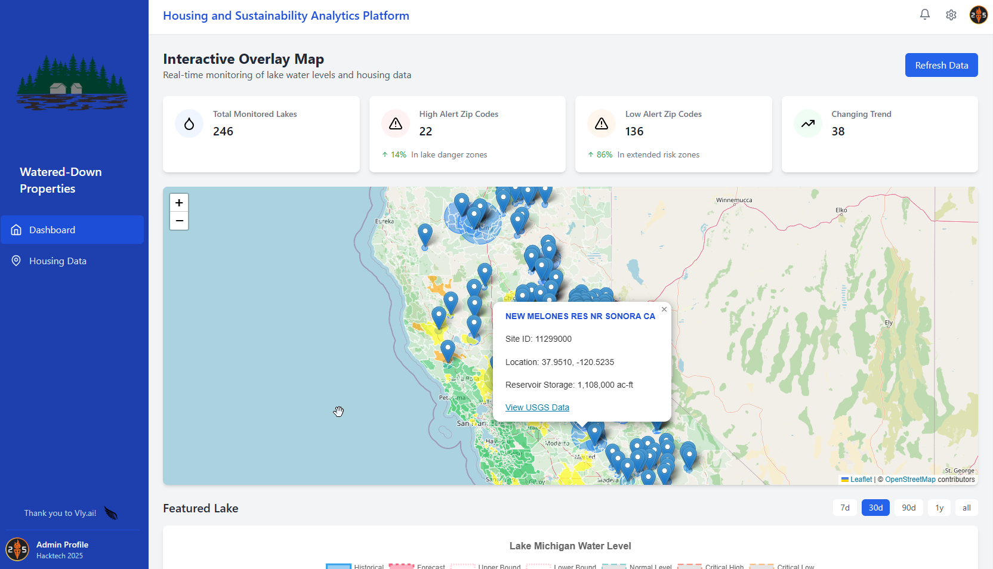Click the Low Alert Zip Codes value 136

click(x=634, y=131)
